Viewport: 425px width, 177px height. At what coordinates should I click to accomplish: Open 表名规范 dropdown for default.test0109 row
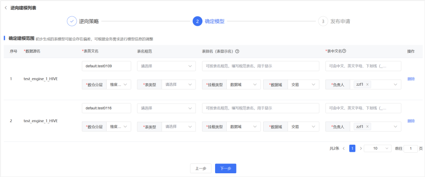click(166, 66)
